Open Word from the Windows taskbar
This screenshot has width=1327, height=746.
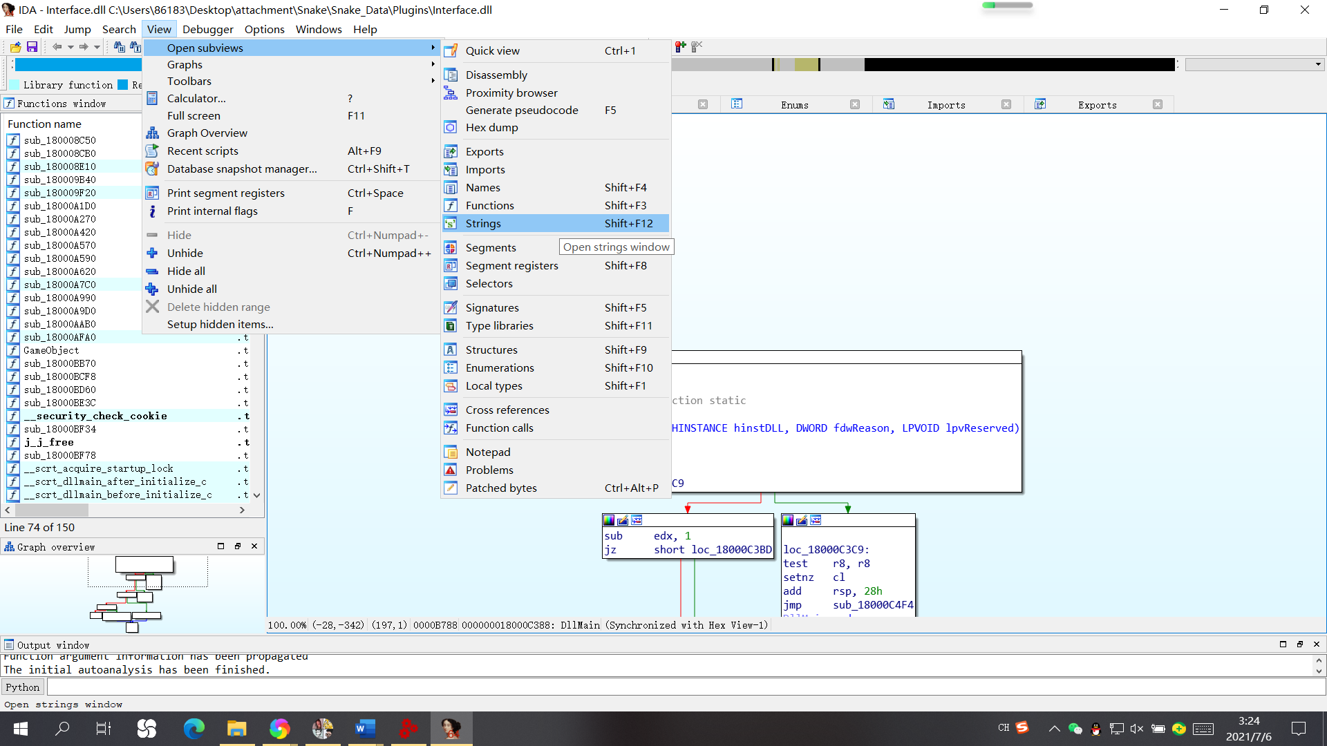pyautogui.click(x=365, y=728)
